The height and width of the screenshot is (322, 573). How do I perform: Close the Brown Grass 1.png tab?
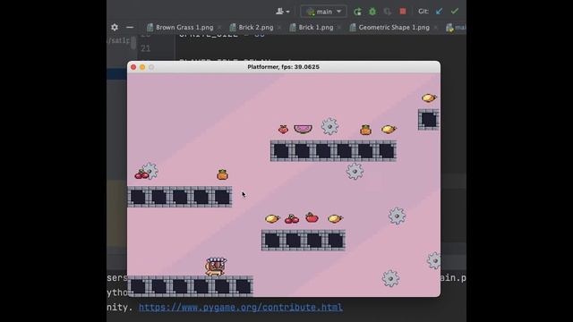(219, 28)
